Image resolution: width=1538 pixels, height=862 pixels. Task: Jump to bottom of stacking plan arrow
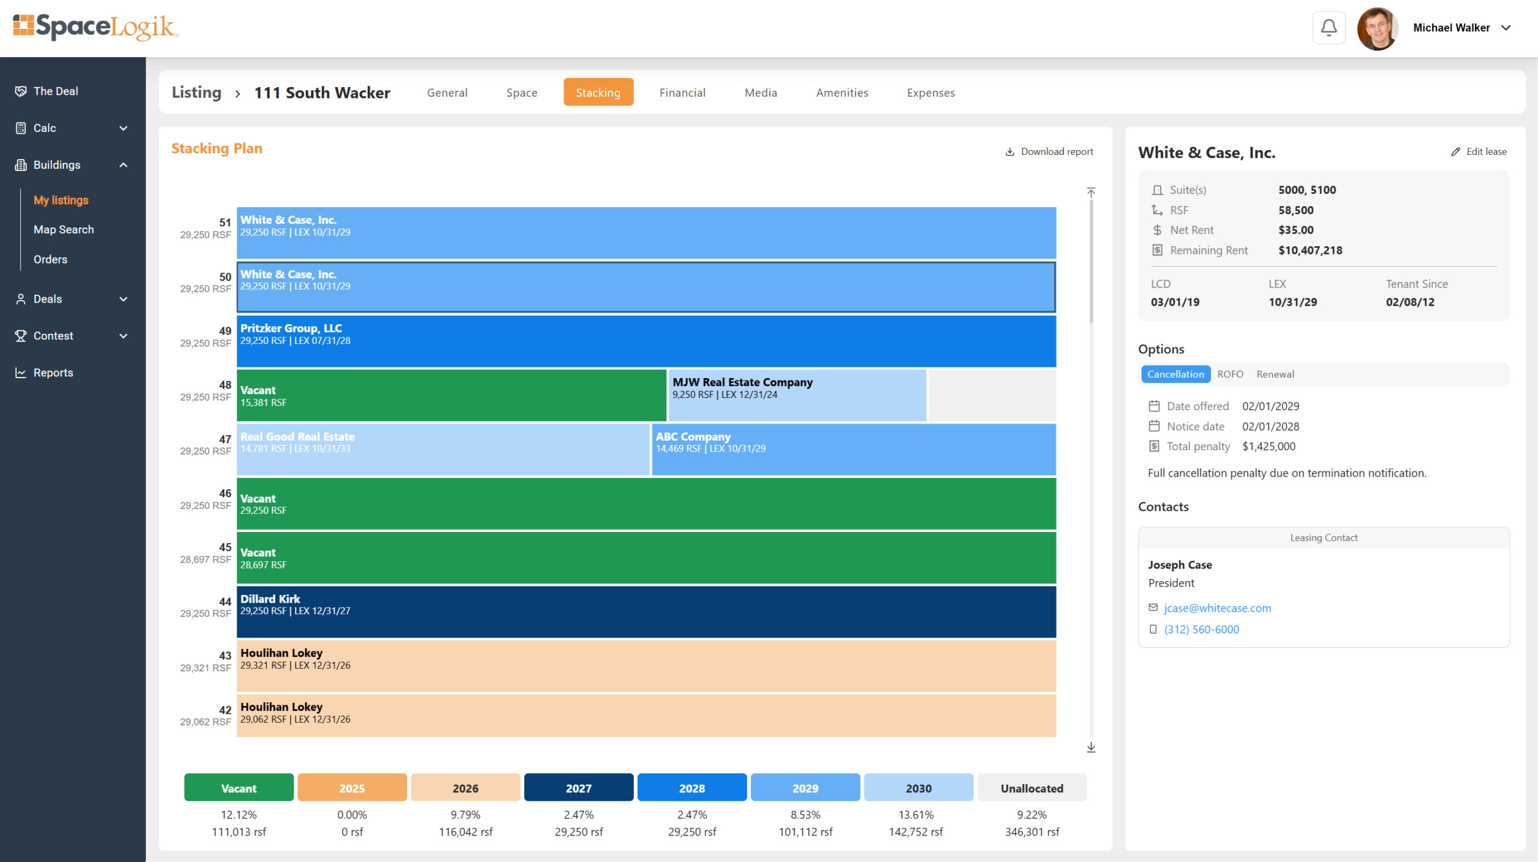tap(1091, 747)
